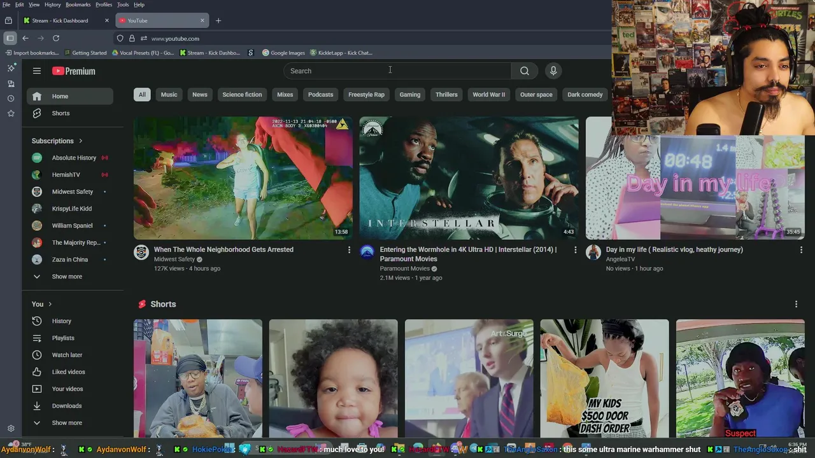This screenshot has width=815, height=458.
Task: Select the Music filter chip
Action: coord(169,95)
